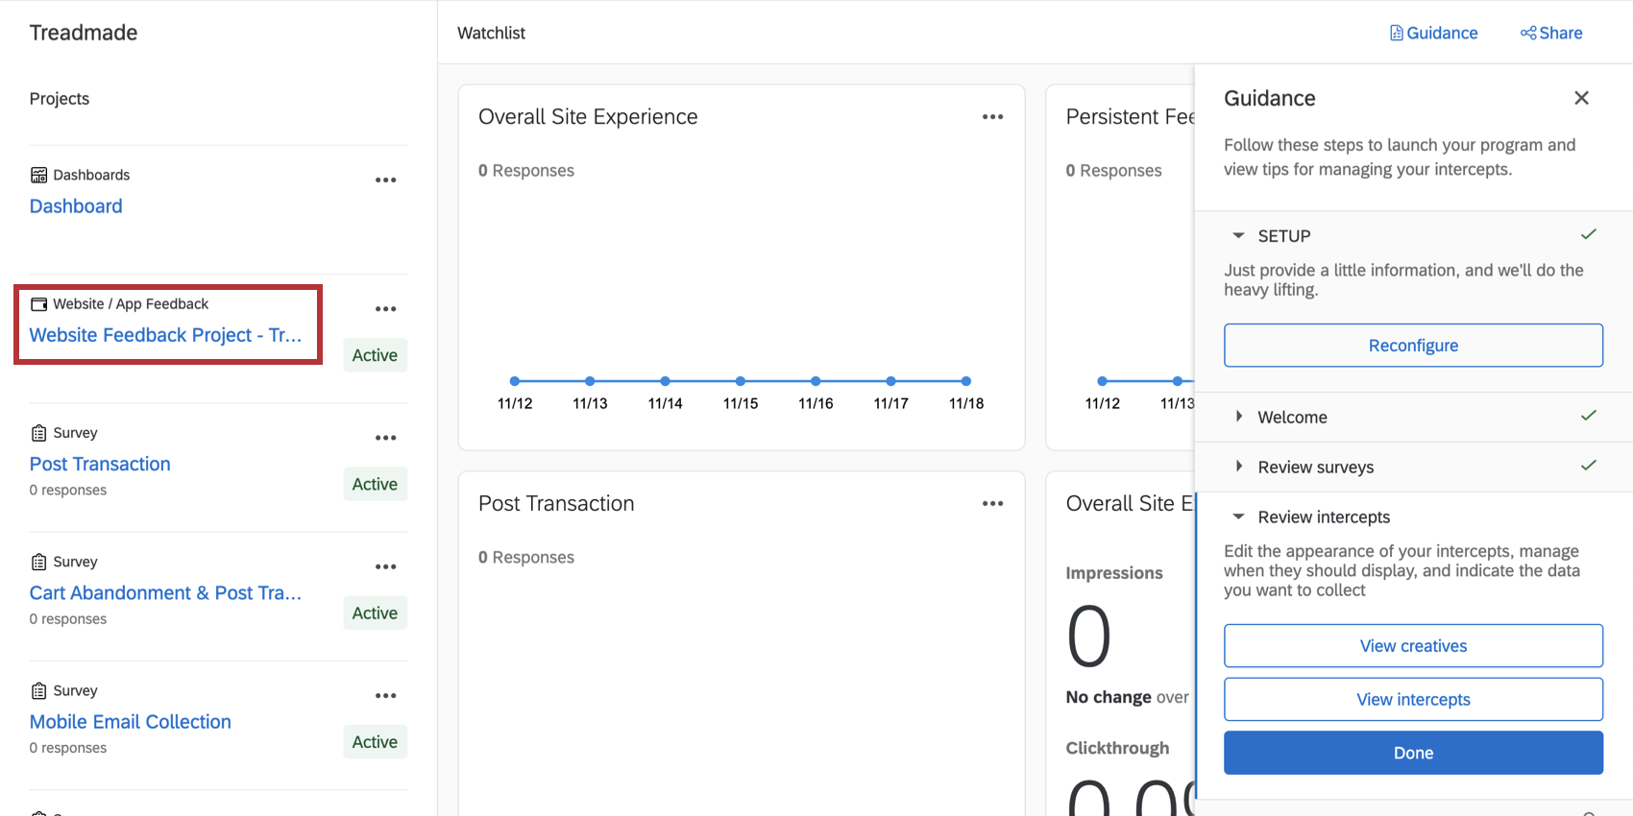This screenshot has height=816, width=1633.
Task: Collapse the Review intercepts section
Action: click(x=1238, y=516)
